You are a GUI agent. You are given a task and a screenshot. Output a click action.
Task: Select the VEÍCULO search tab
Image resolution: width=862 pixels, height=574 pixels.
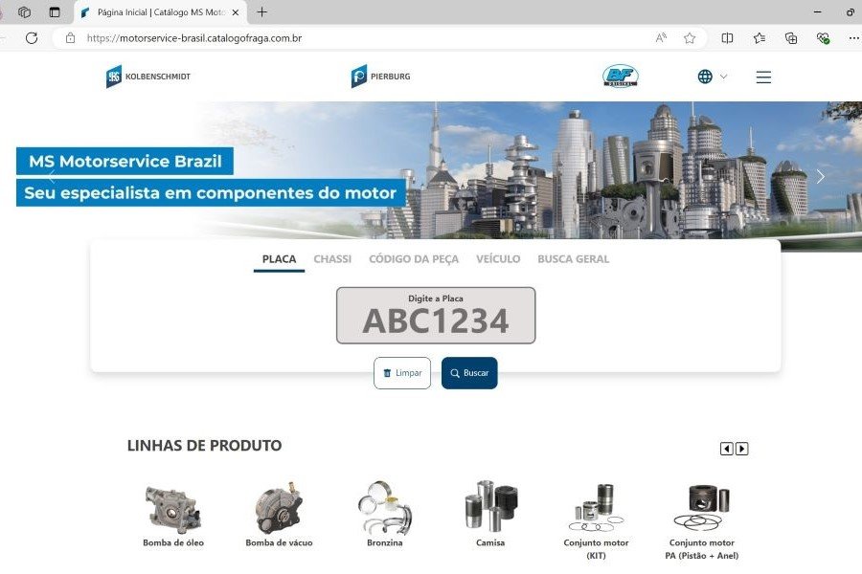(498, 259)
